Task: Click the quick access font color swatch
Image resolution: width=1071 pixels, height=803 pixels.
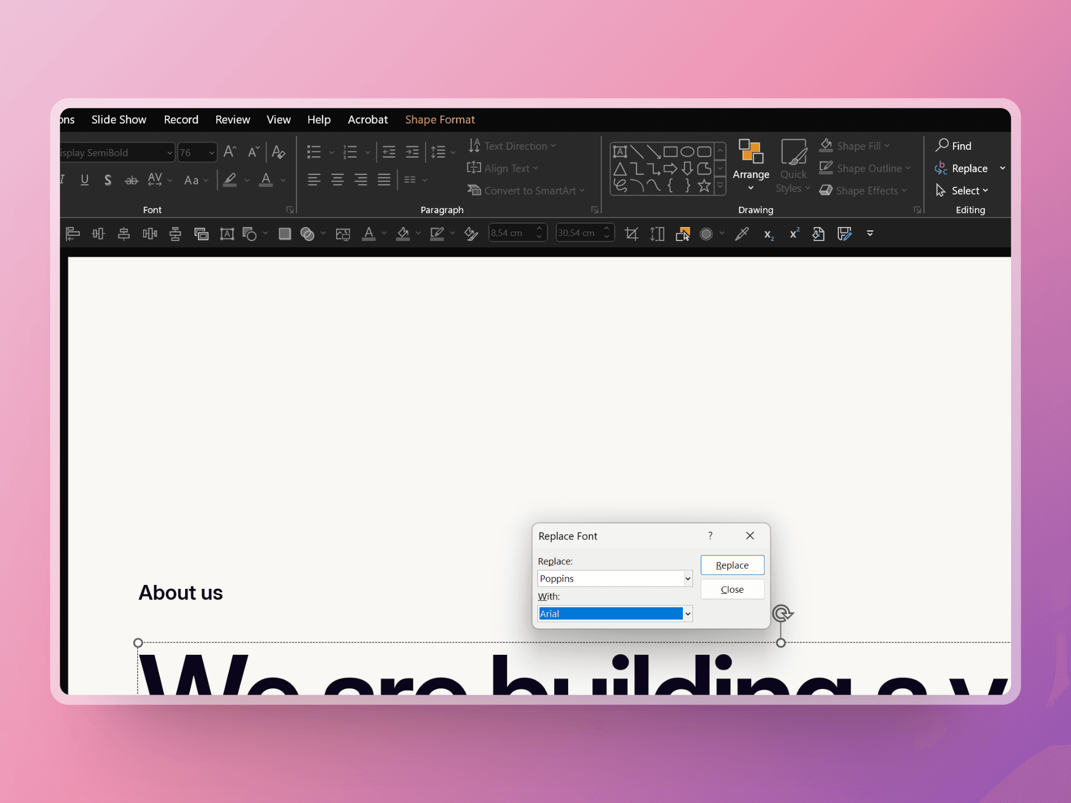Action: coord(369,234)
